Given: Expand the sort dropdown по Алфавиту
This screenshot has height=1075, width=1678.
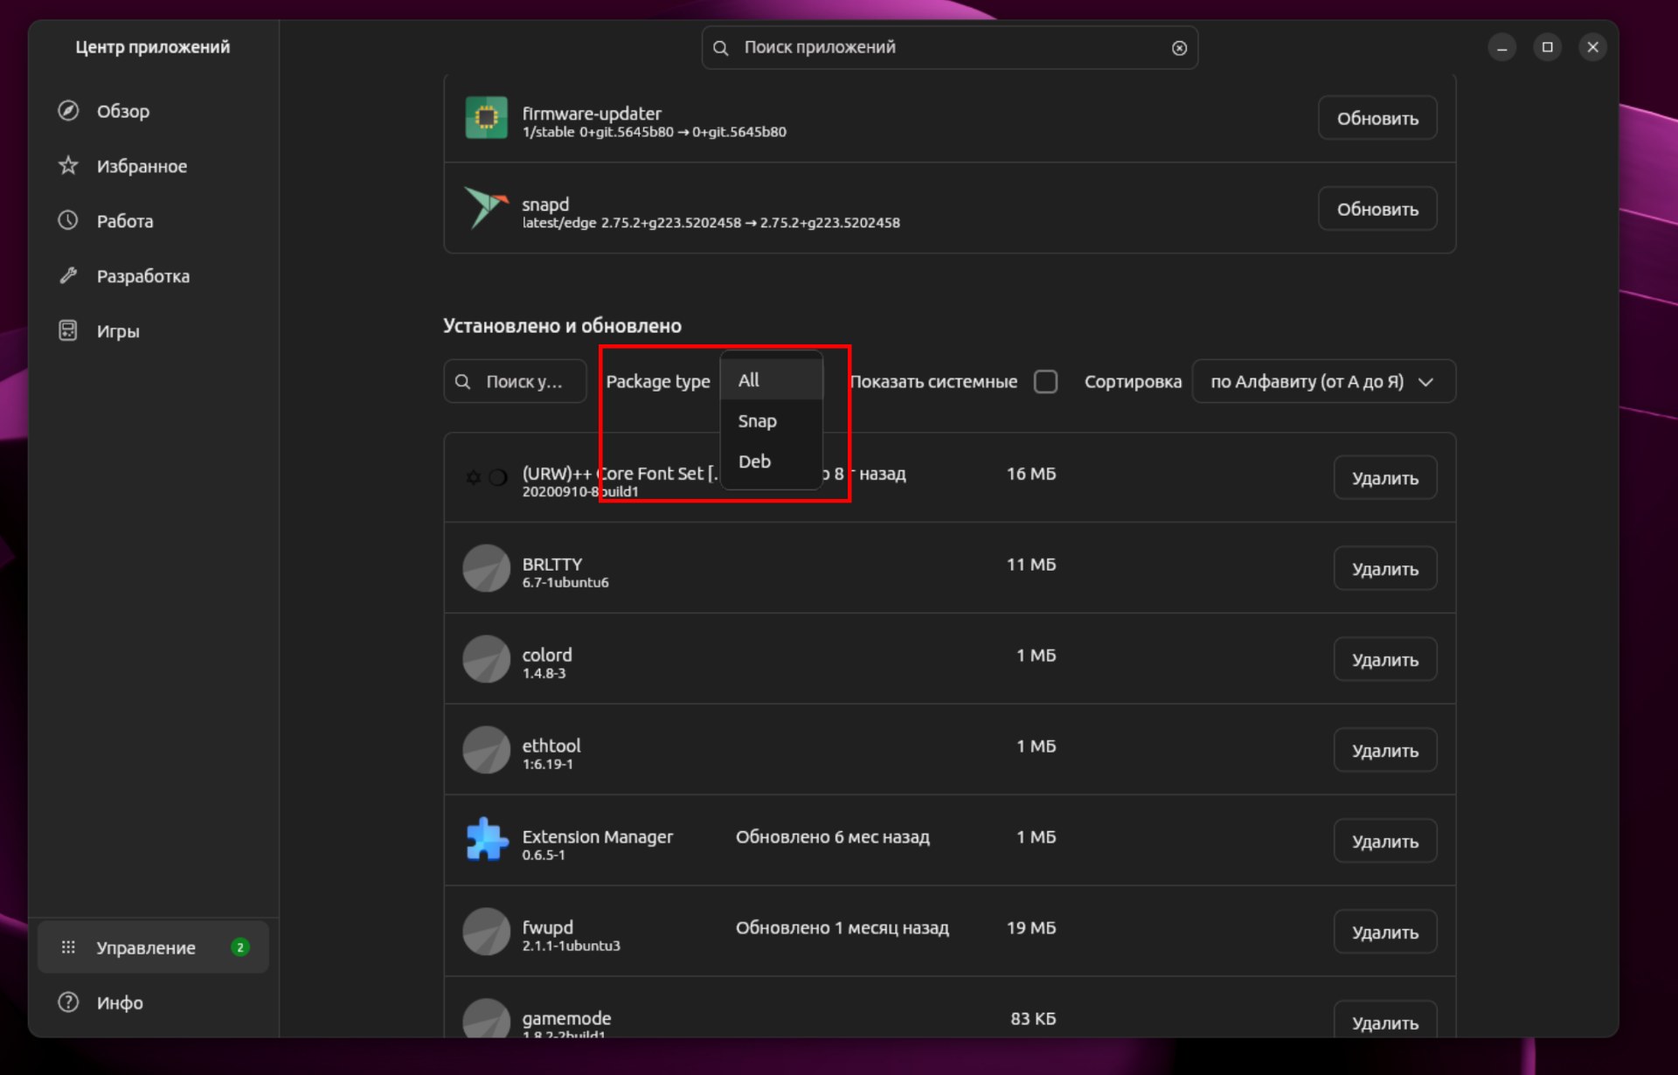Looking at the screenshot, I should point(1323,382).
